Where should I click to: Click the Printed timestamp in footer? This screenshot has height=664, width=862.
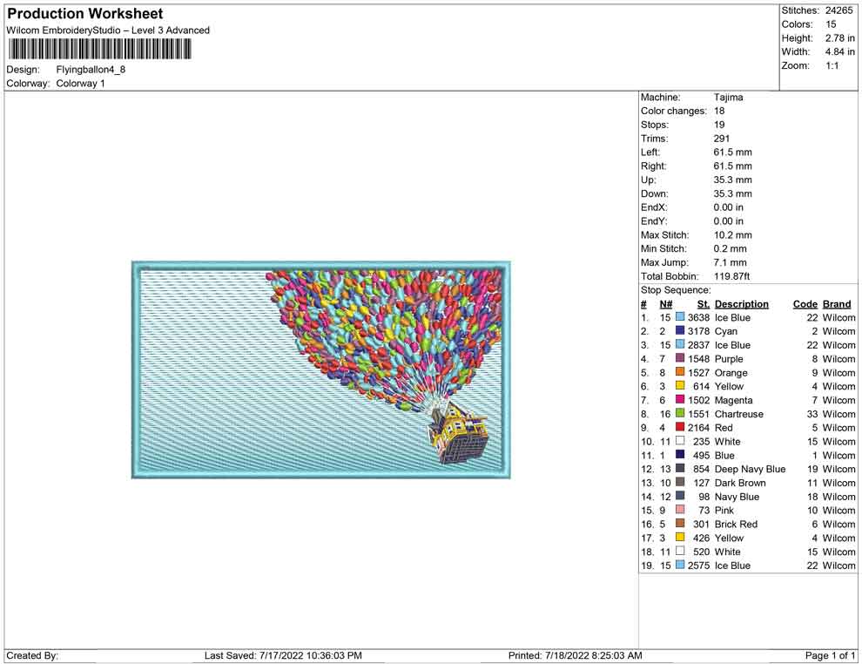pos(575,655)
